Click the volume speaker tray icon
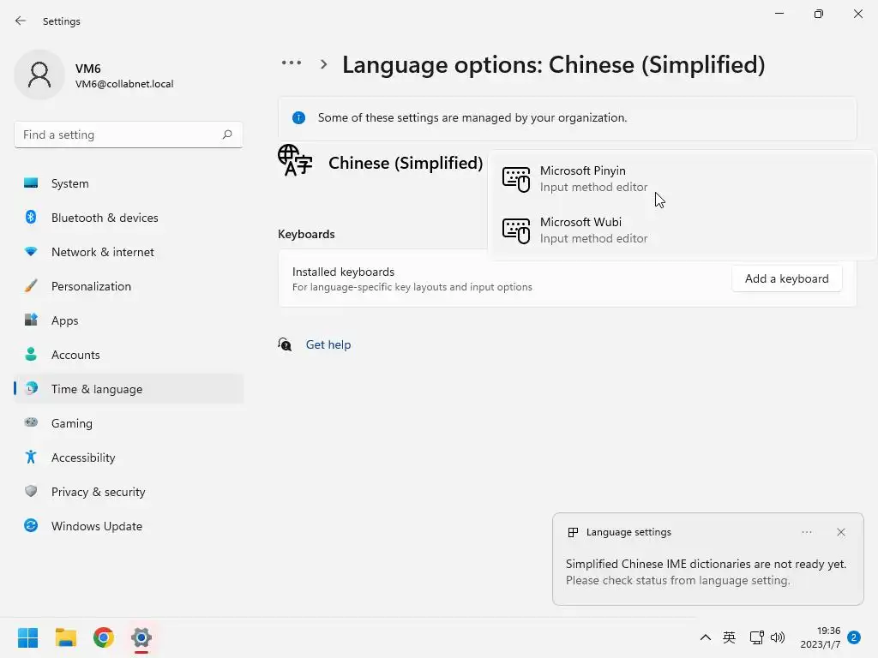Image resolution: width=878 pixels, height=658 pixels. tap(777, 637)
